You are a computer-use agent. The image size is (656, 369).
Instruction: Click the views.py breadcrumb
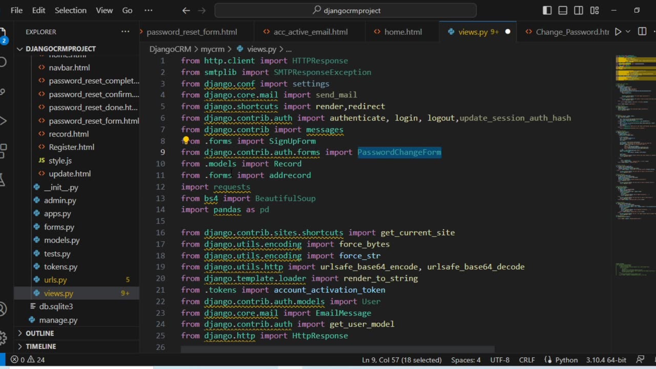pos(261,49)
